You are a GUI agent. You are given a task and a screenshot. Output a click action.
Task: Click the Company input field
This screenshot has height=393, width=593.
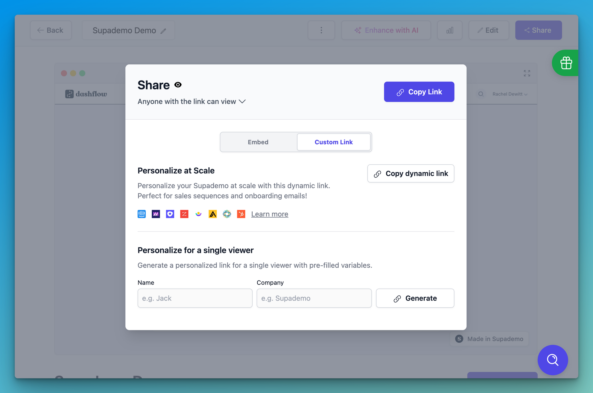coord(314,298)
